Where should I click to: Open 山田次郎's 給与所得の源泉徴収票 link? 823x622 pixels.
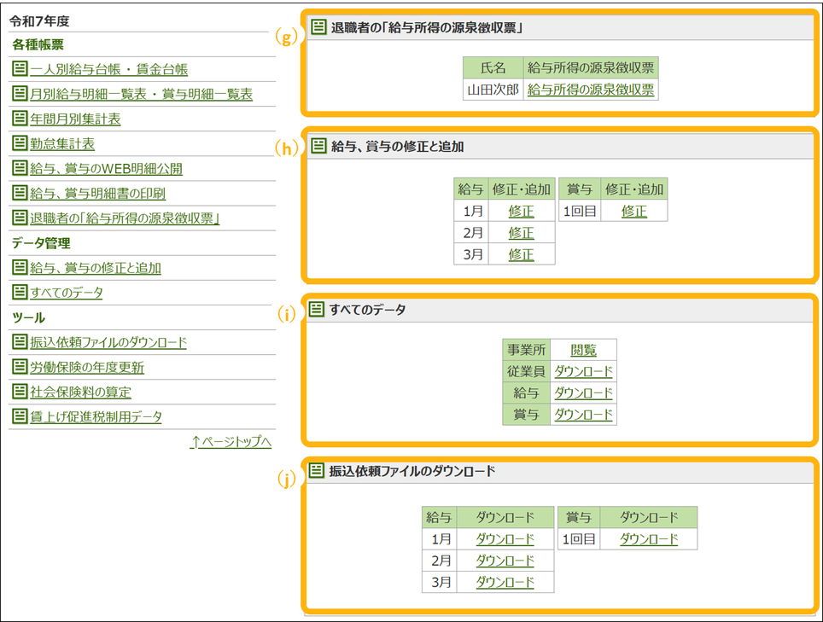(591, 90)
